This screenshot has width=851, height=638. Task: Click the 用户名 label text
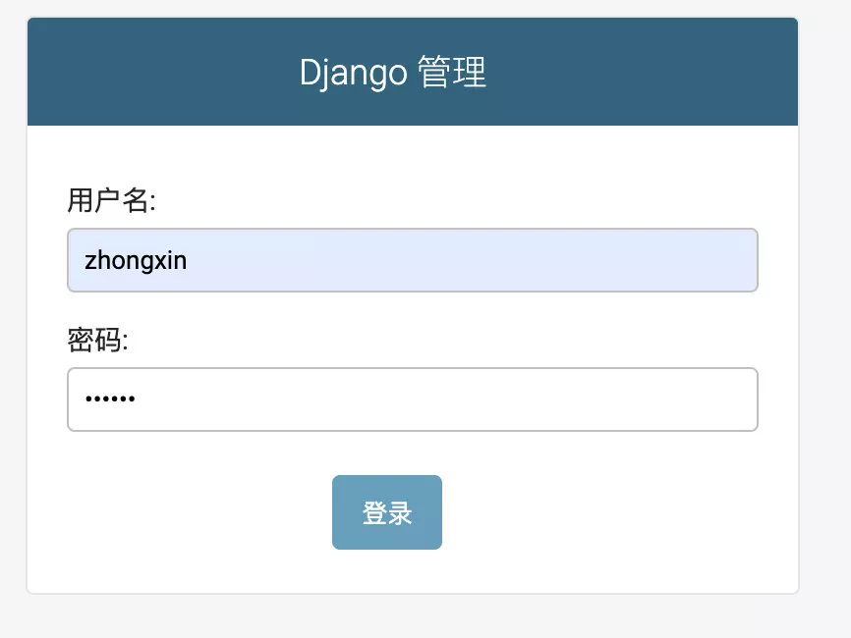pos(111,201)
